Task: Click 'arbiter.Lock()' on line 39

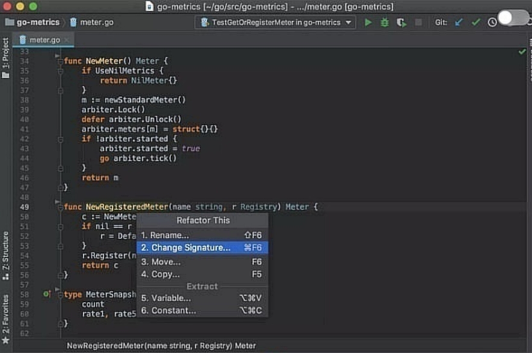Action: [113, 110]
